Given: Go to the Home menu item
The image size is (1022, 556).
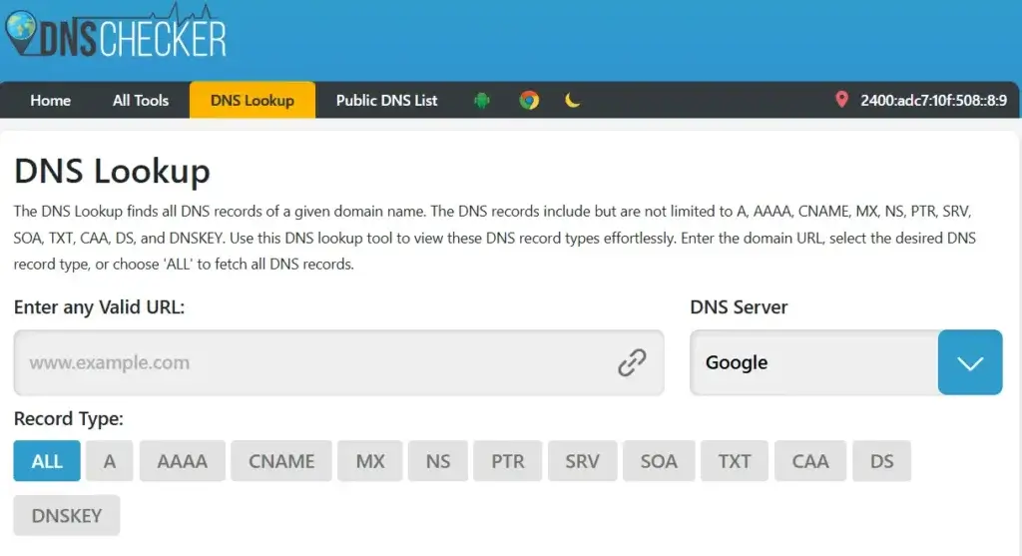Looking at the screenshot, I should click(50, 101).
